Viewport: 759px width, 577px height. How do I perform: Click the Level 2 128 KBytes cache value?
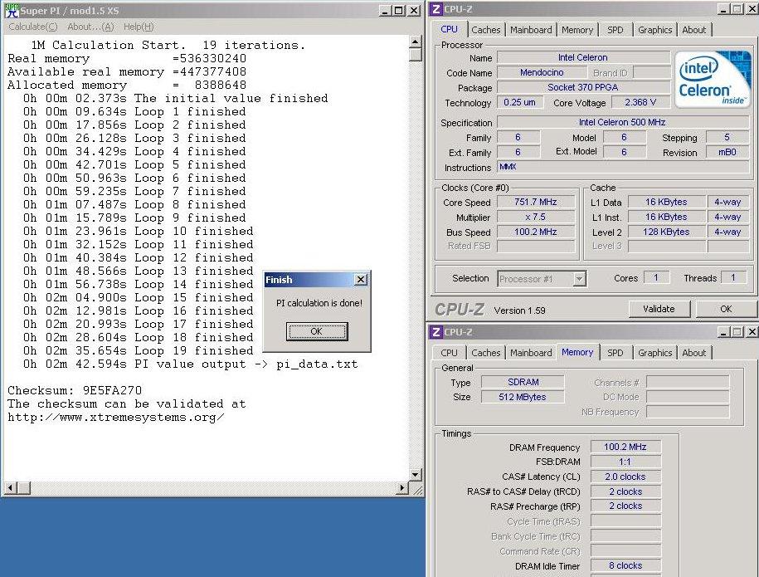coord(666,232)
